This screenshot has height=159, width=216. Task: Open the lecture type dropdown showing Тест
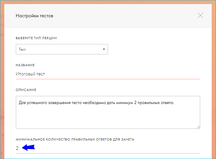[x=62, y=49]
